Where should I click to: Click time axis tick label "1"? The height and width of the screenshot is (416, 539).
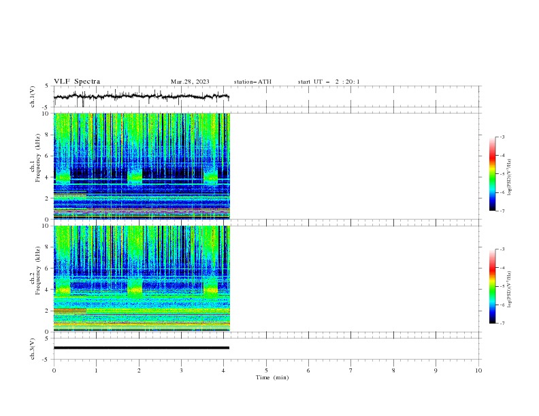96,370
